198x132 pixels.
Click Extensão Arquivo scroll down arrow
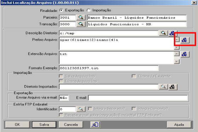pos(177,62)
